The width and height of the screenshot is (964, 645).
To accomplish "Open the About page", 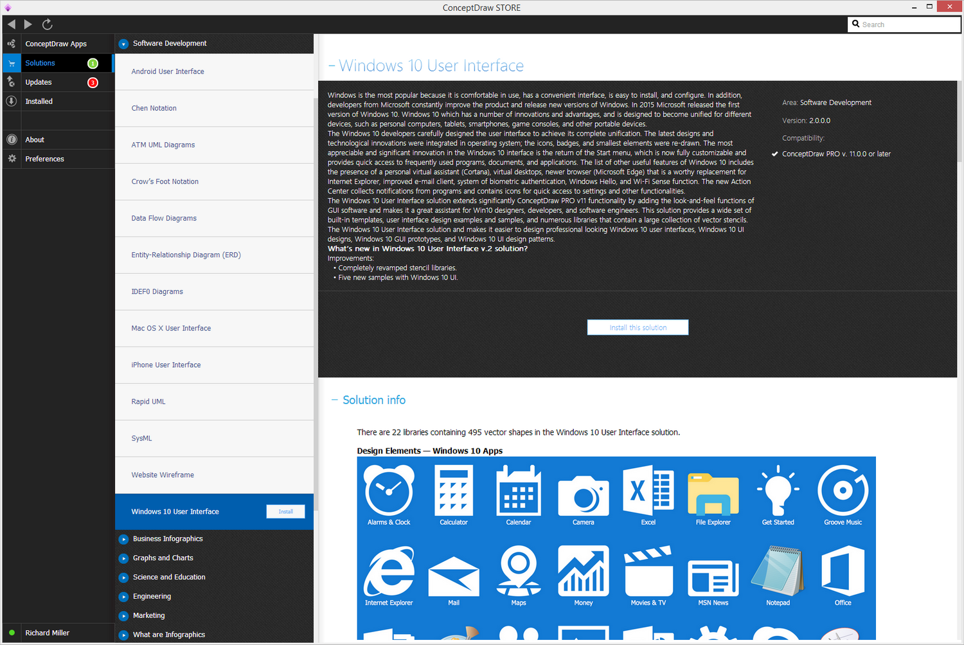I will 35,140.
